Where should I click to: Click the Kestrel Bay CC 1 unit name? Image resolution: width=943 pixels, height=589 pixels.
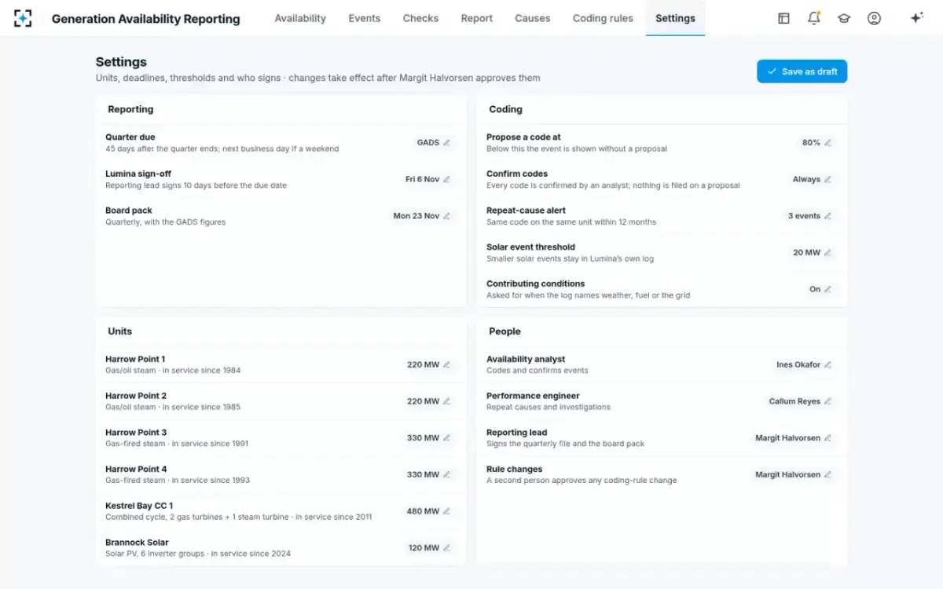coord(139,506)
